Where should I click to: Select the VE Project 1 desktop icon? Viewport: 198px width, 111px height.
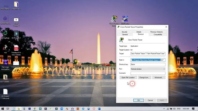(x=16, y=35)
